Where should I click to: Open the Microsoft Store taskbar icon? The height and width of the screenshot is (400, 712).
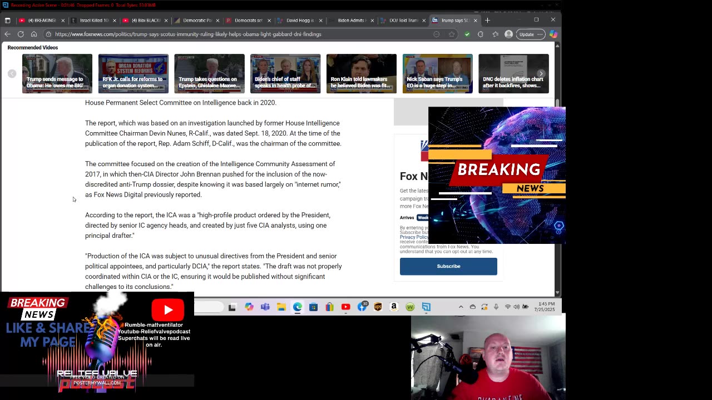tap(314, 307)
